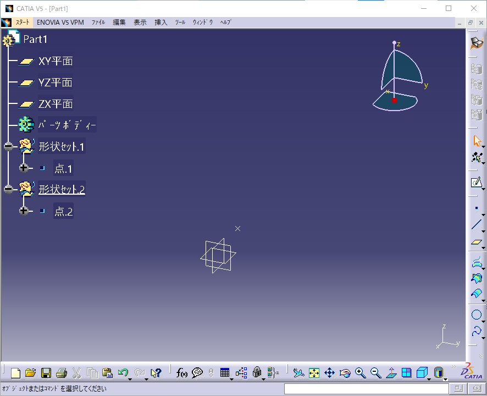Select XY平面 in the specification tree
Viewport: 487px width, 396px height.
(x=55, y=61)
